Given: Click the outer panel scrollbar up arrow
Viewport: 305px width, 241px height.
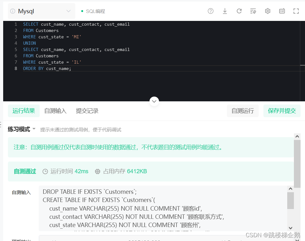Looking at the screenshot, I should click(297, 136).
